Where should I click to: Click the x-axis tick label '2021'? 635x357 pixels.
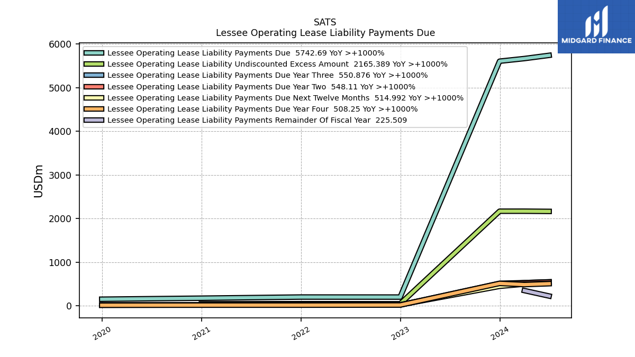pos(201,333)
